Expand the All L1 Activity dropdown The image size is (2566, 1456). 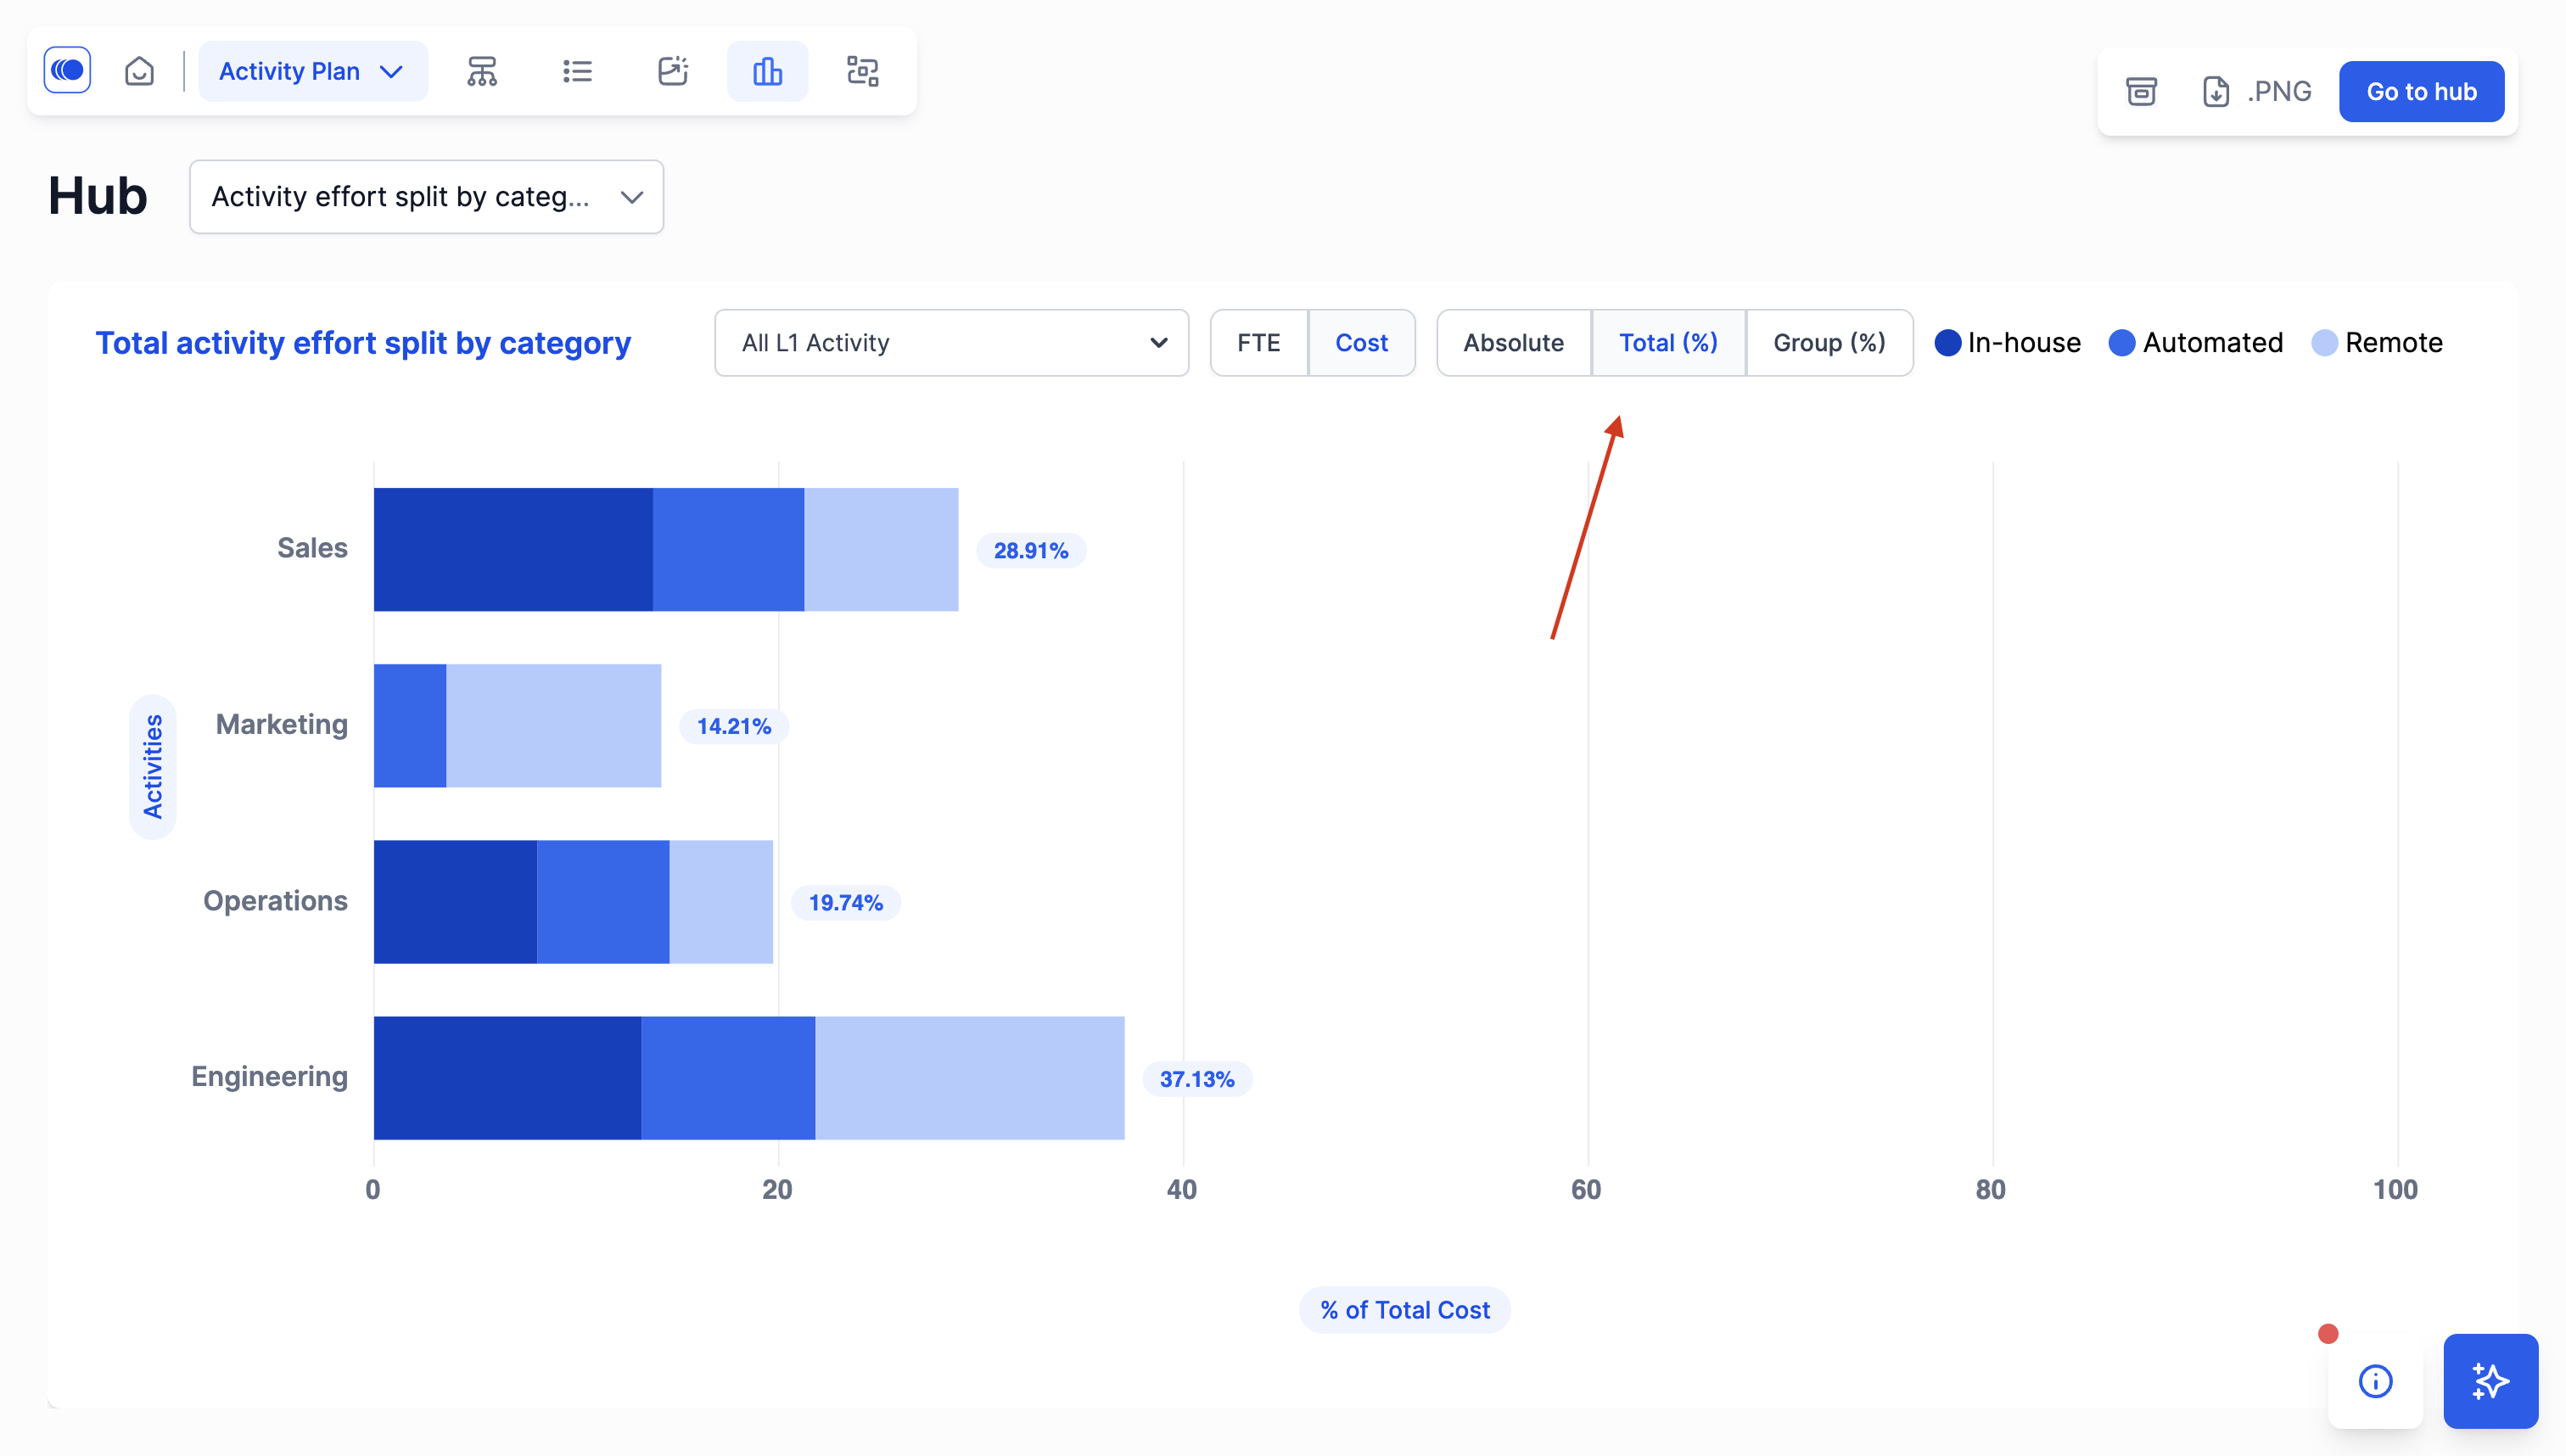[951, 343]
